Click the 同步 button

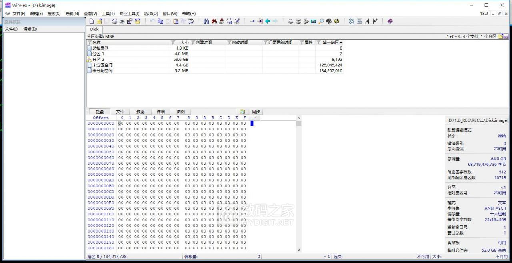[x=256, y=112]
